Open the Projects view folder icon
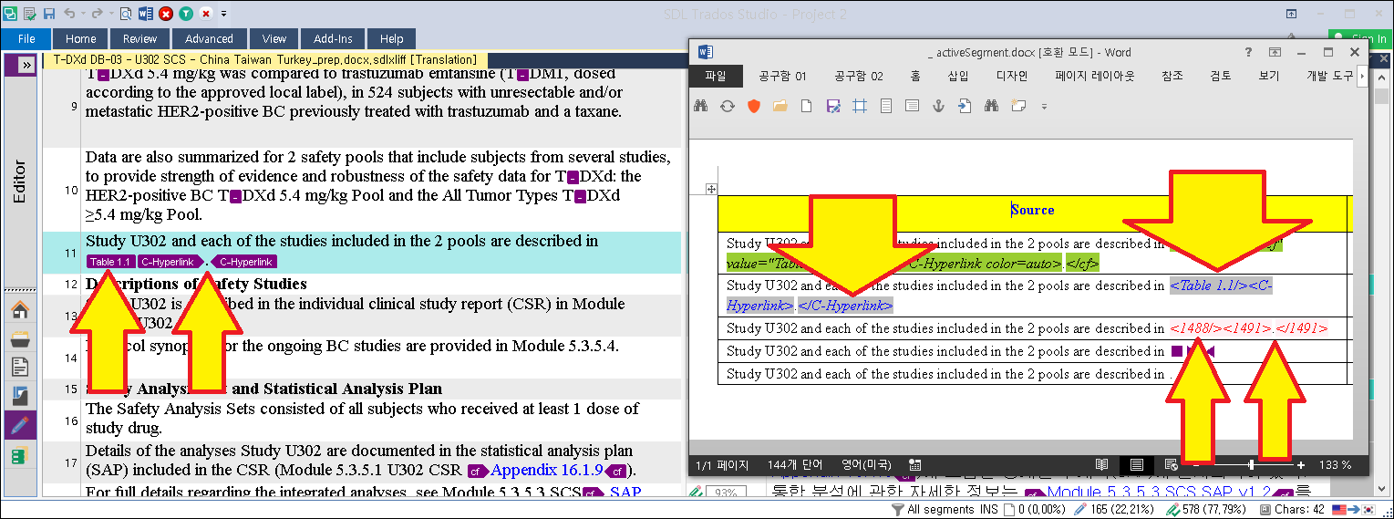 pyautogui.click(x=19, y=338)
